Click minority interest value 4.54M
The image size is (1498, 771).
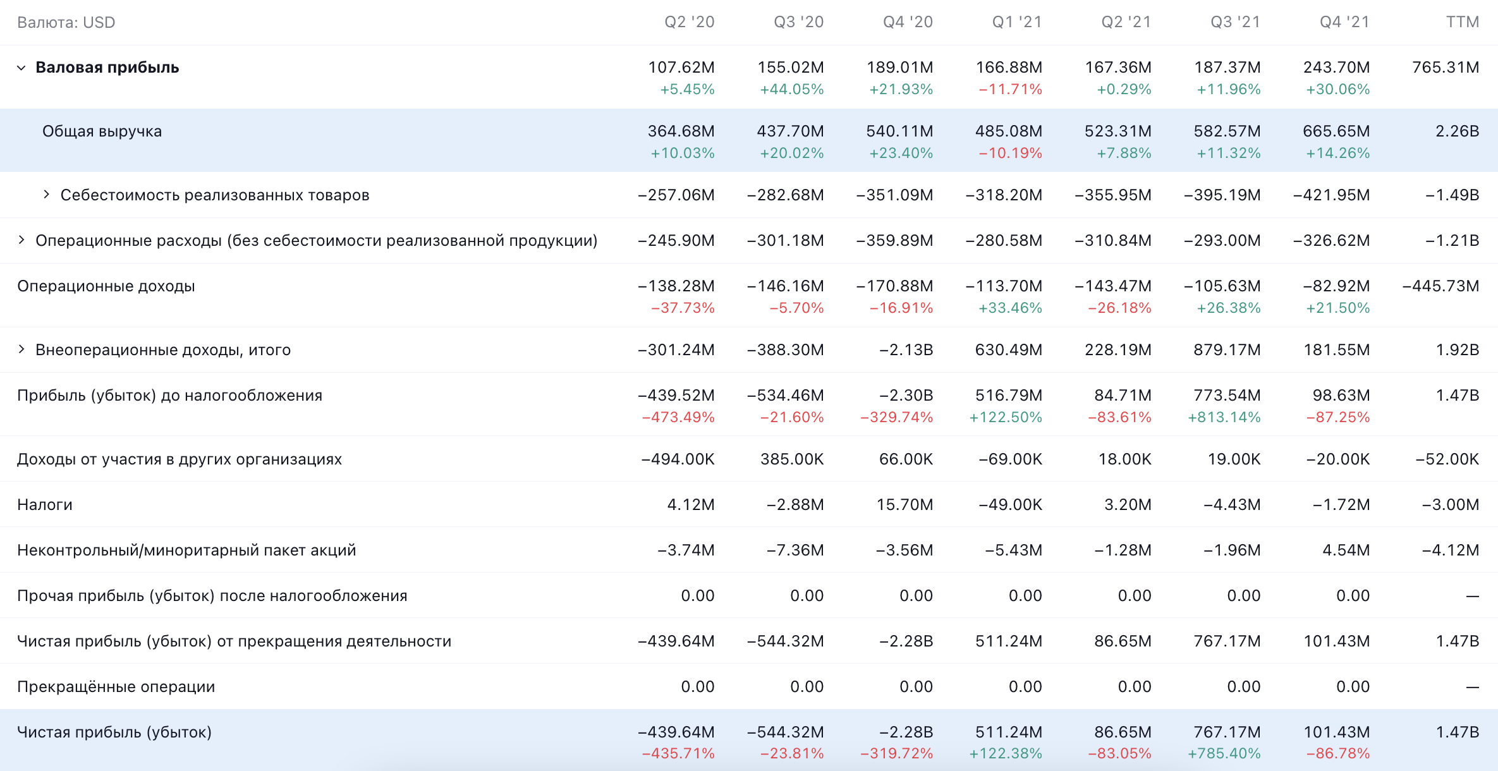[x=1346, y=550]
